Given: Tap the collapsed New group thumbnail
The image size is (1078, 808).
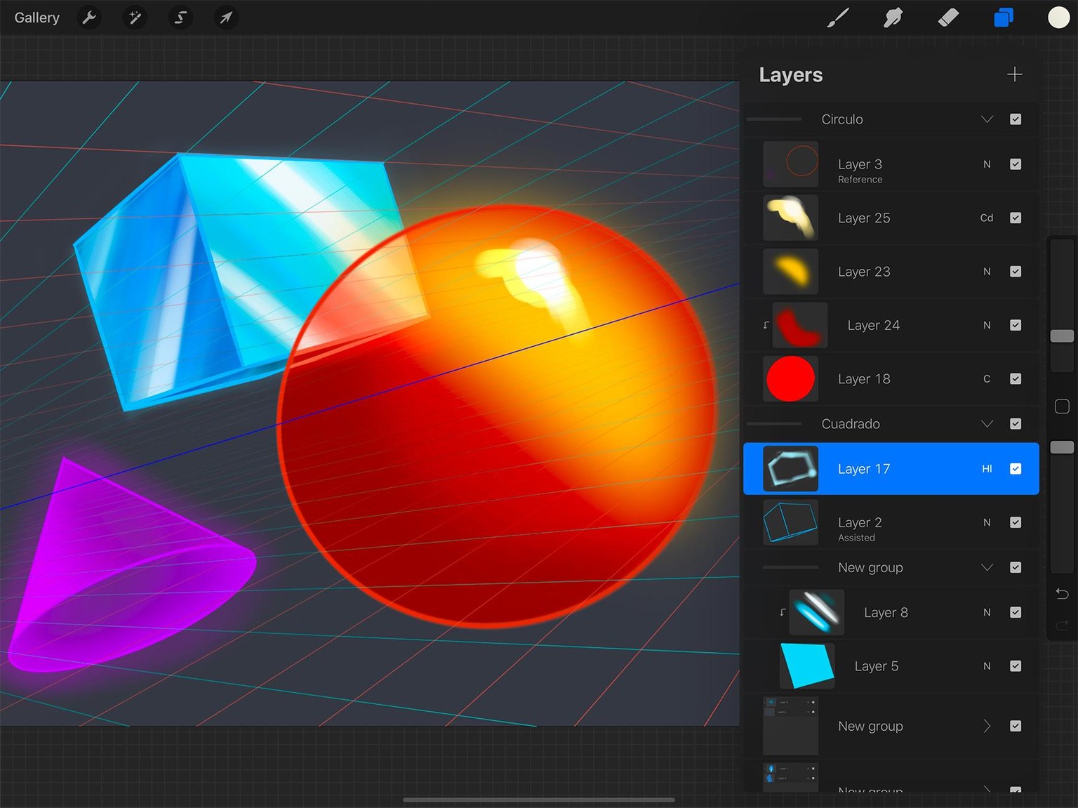Looking at the screenshot, I should click(x=790, y=726).
